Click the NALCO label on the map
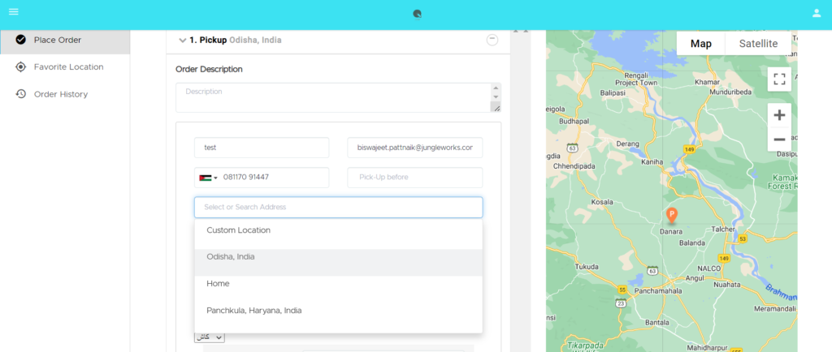The height and width of the screenshot is (352, 832). pyautogui.click(x=709, y=268)
